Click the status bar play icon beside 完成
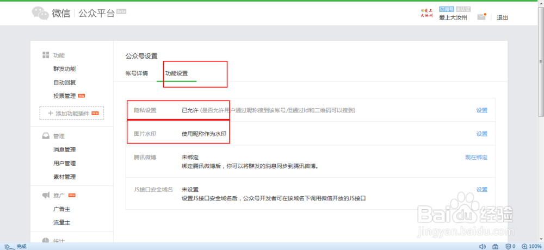Screen dimensions: 544x250 tap(7, 247)
